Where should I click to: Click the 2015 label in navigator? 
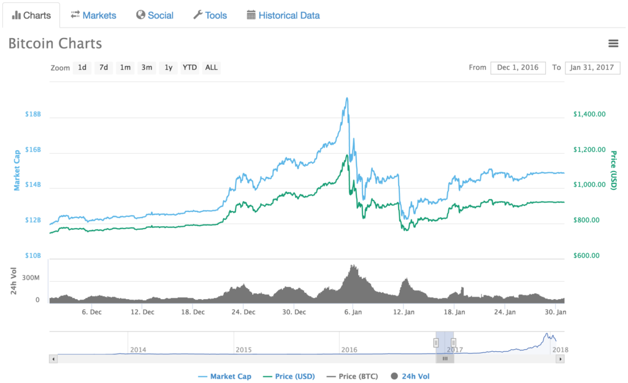243,350
